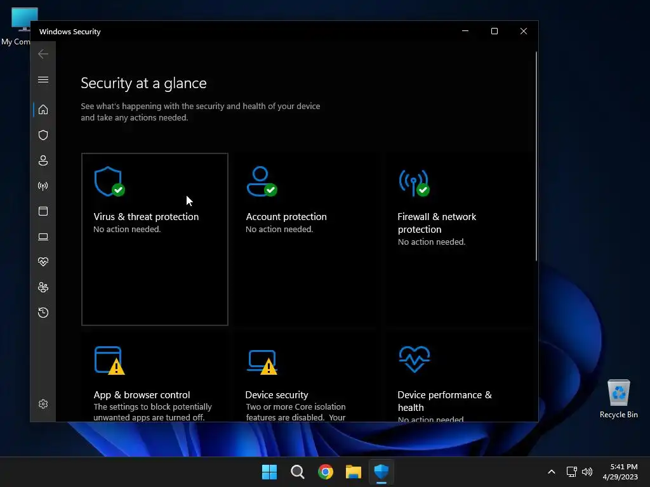Open Protection history clock sidebar icon
This screenshot has height=487, width=650.
click(43, 313)
